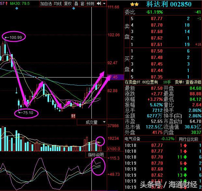Open the toolbar dropdown arrow next to 预测

[103, 4]
